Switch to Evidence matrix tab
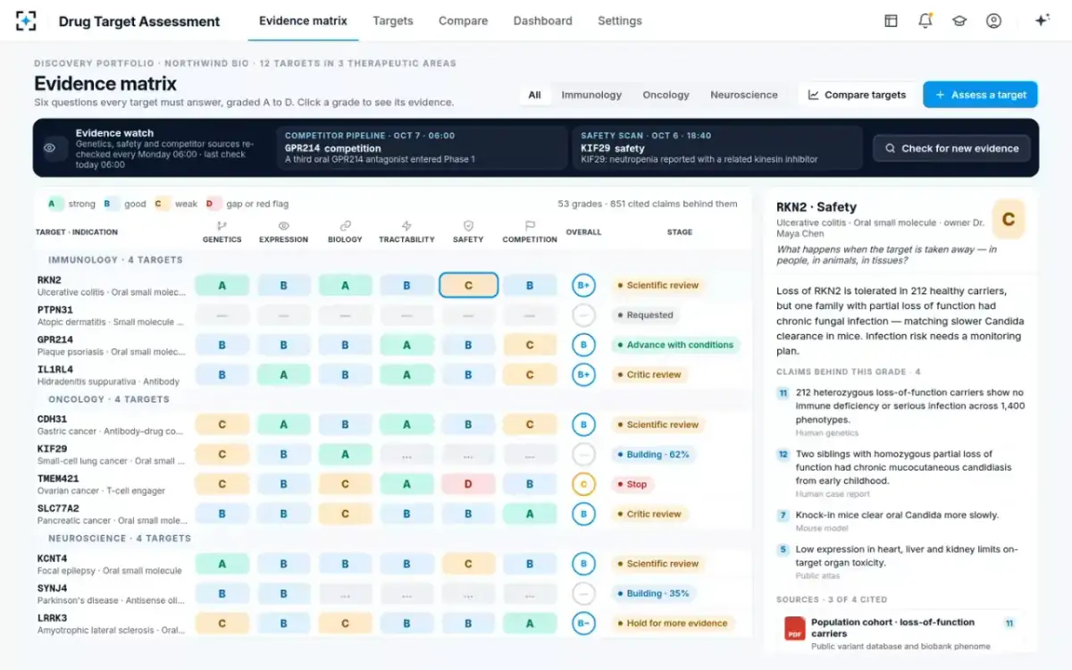The width and height of the screenshot is (1072, 670). tap(303, 21)
